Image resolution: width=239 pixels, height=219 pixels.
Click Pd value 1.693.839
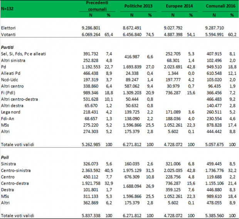[x=132, y=67]
